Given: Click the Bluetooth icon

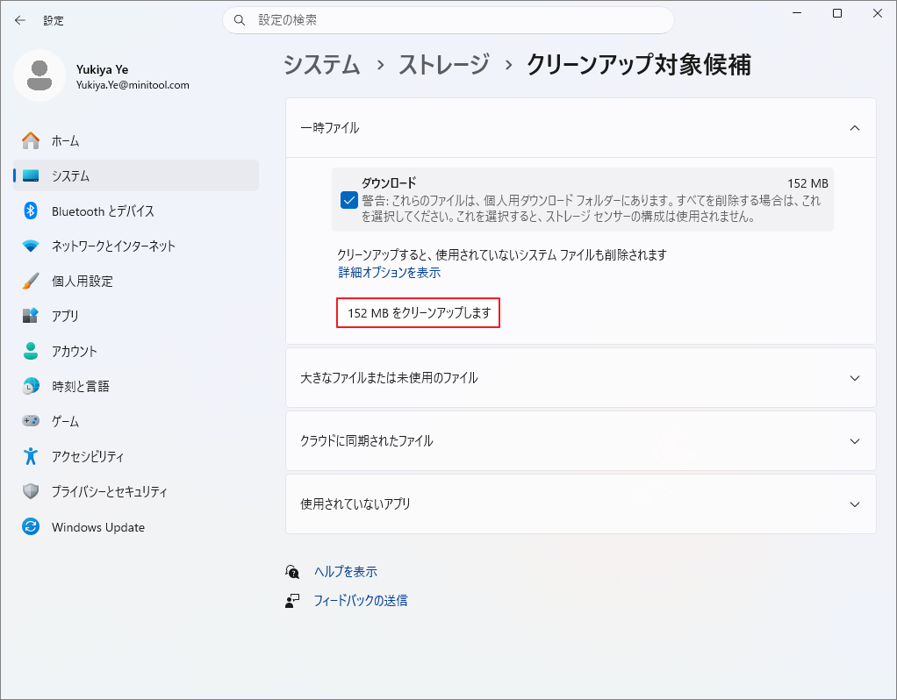Looking at the screenshot, I should tap(31, 211).
